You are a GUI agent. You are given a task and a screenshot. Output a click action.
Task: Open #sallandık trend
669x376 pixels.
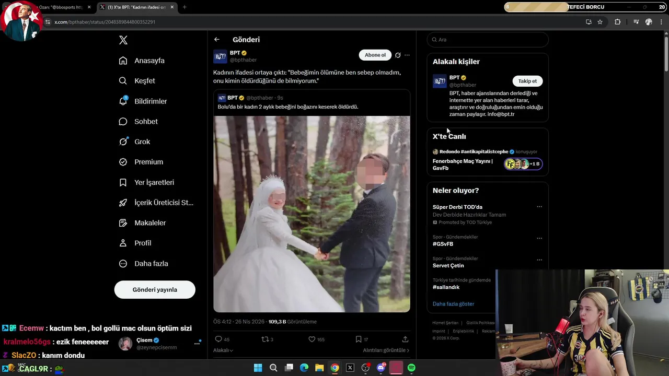(x=446, y=287)
